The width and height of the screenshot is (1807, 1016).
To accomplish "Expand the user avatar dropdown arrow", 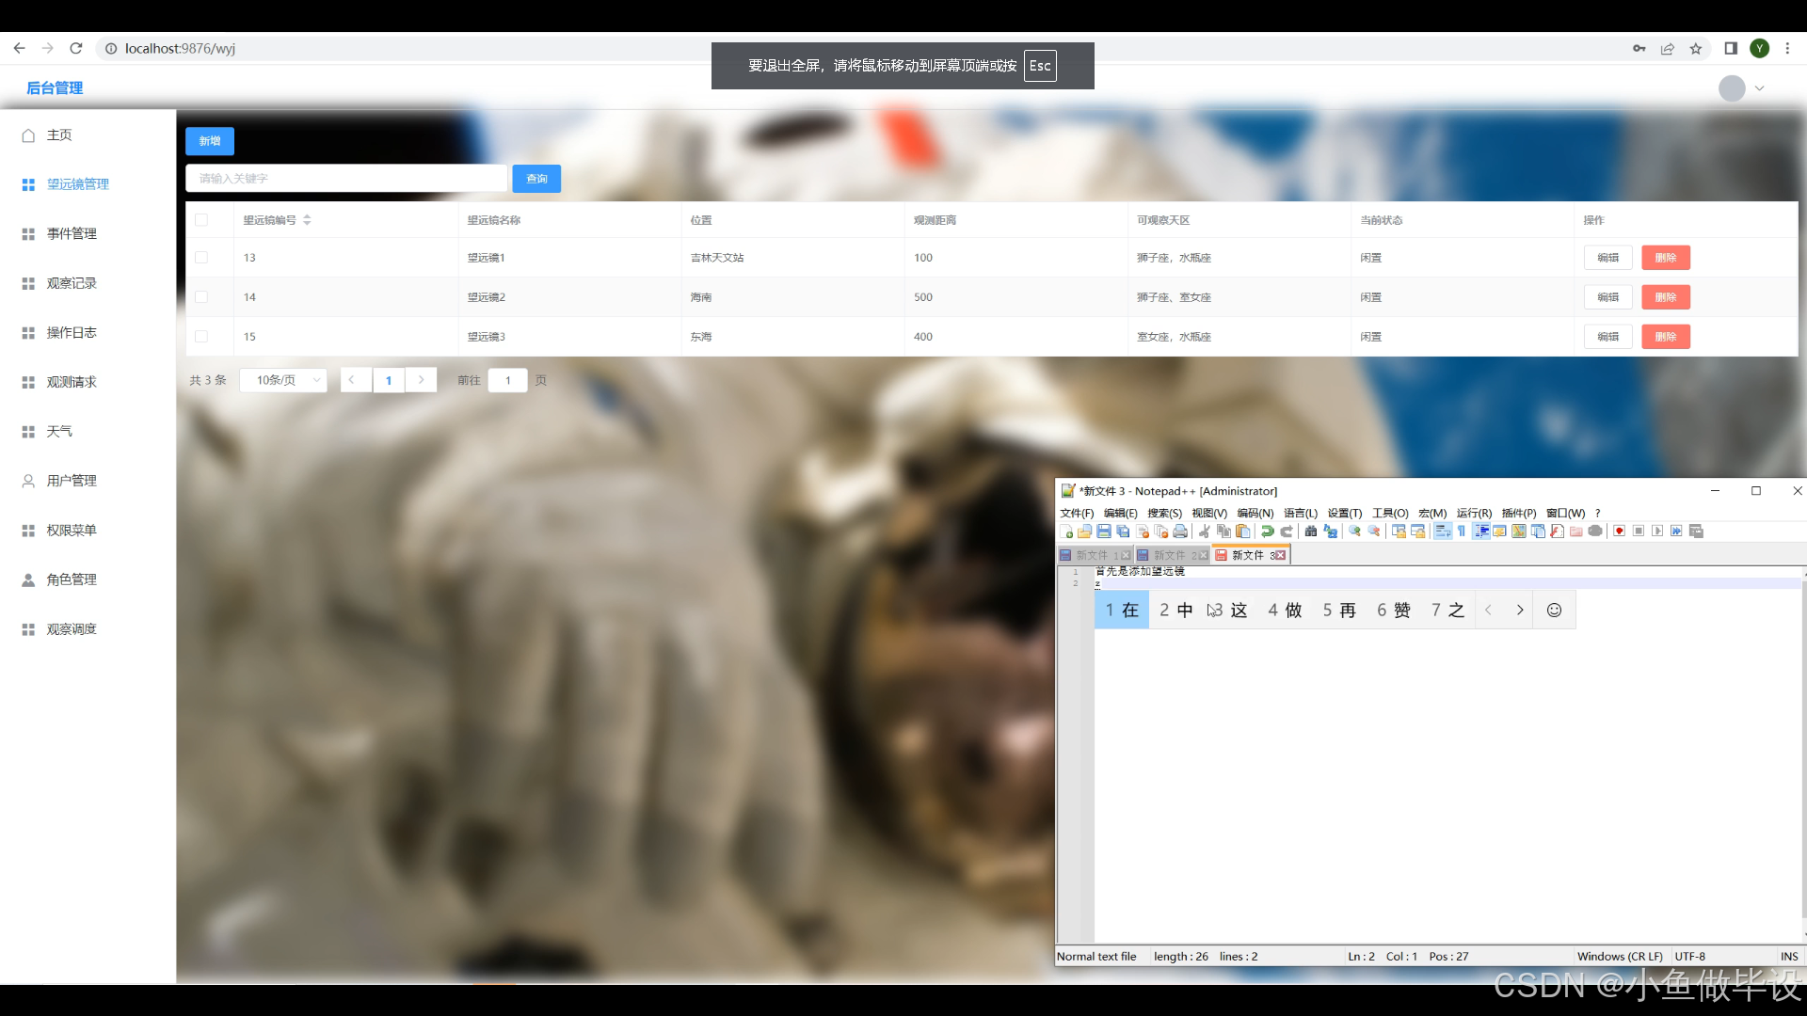I will tap(1759, 88).
